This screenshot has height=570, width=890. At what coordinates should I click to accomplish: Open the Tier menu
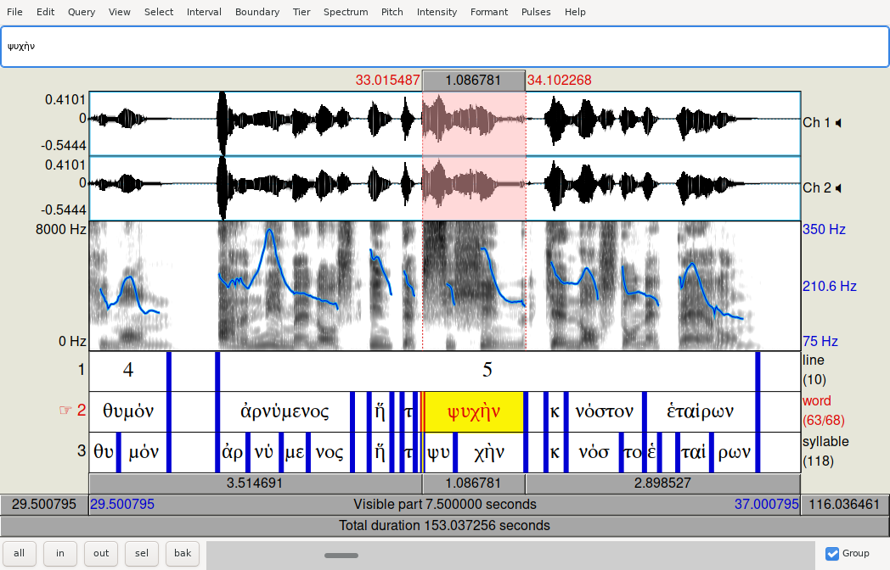(x=301, y=12)
